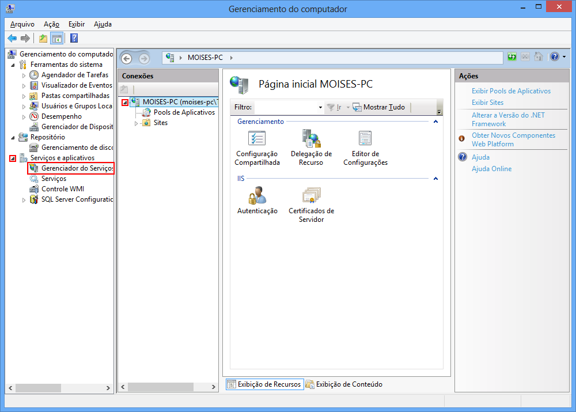
Task: Expand the Visualizador de Eventos node
Action: click(24, 86)
